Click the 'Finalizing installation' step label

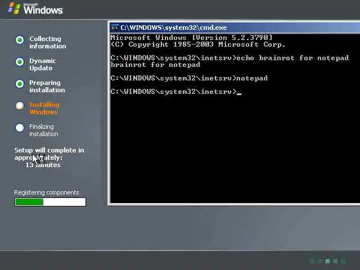tap(44, 130)
